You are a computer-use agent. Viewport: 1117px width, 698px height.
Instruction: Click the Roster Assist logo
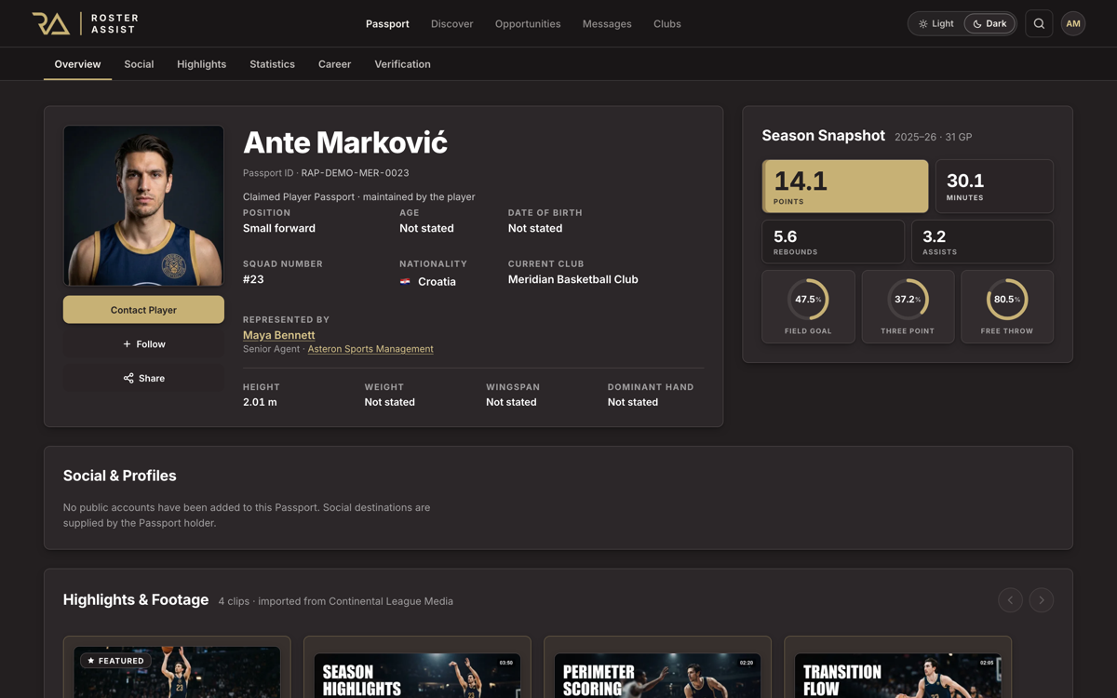[x=85, y=23]
